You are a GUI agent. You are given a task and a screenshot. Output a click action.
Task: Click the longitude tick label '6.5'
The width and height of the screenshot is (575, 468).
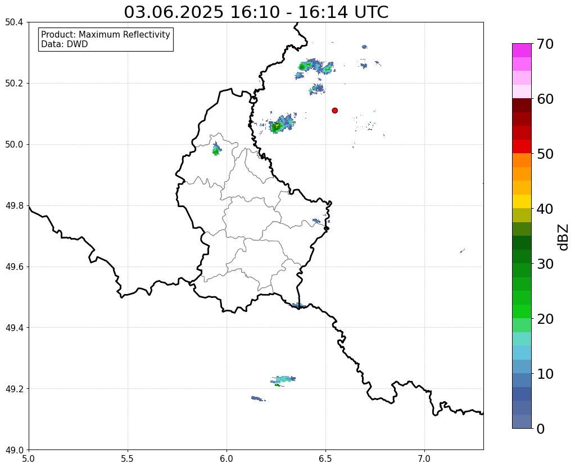tap(325, 458)
